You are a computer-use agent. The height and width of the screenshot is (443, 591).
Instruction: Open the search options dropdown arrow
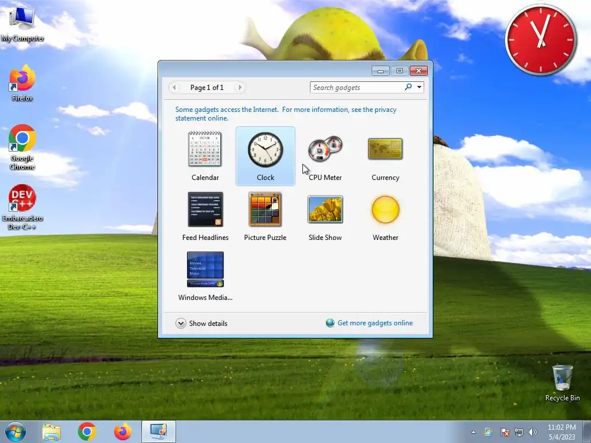pyautogui.click(x=419, y=88)
